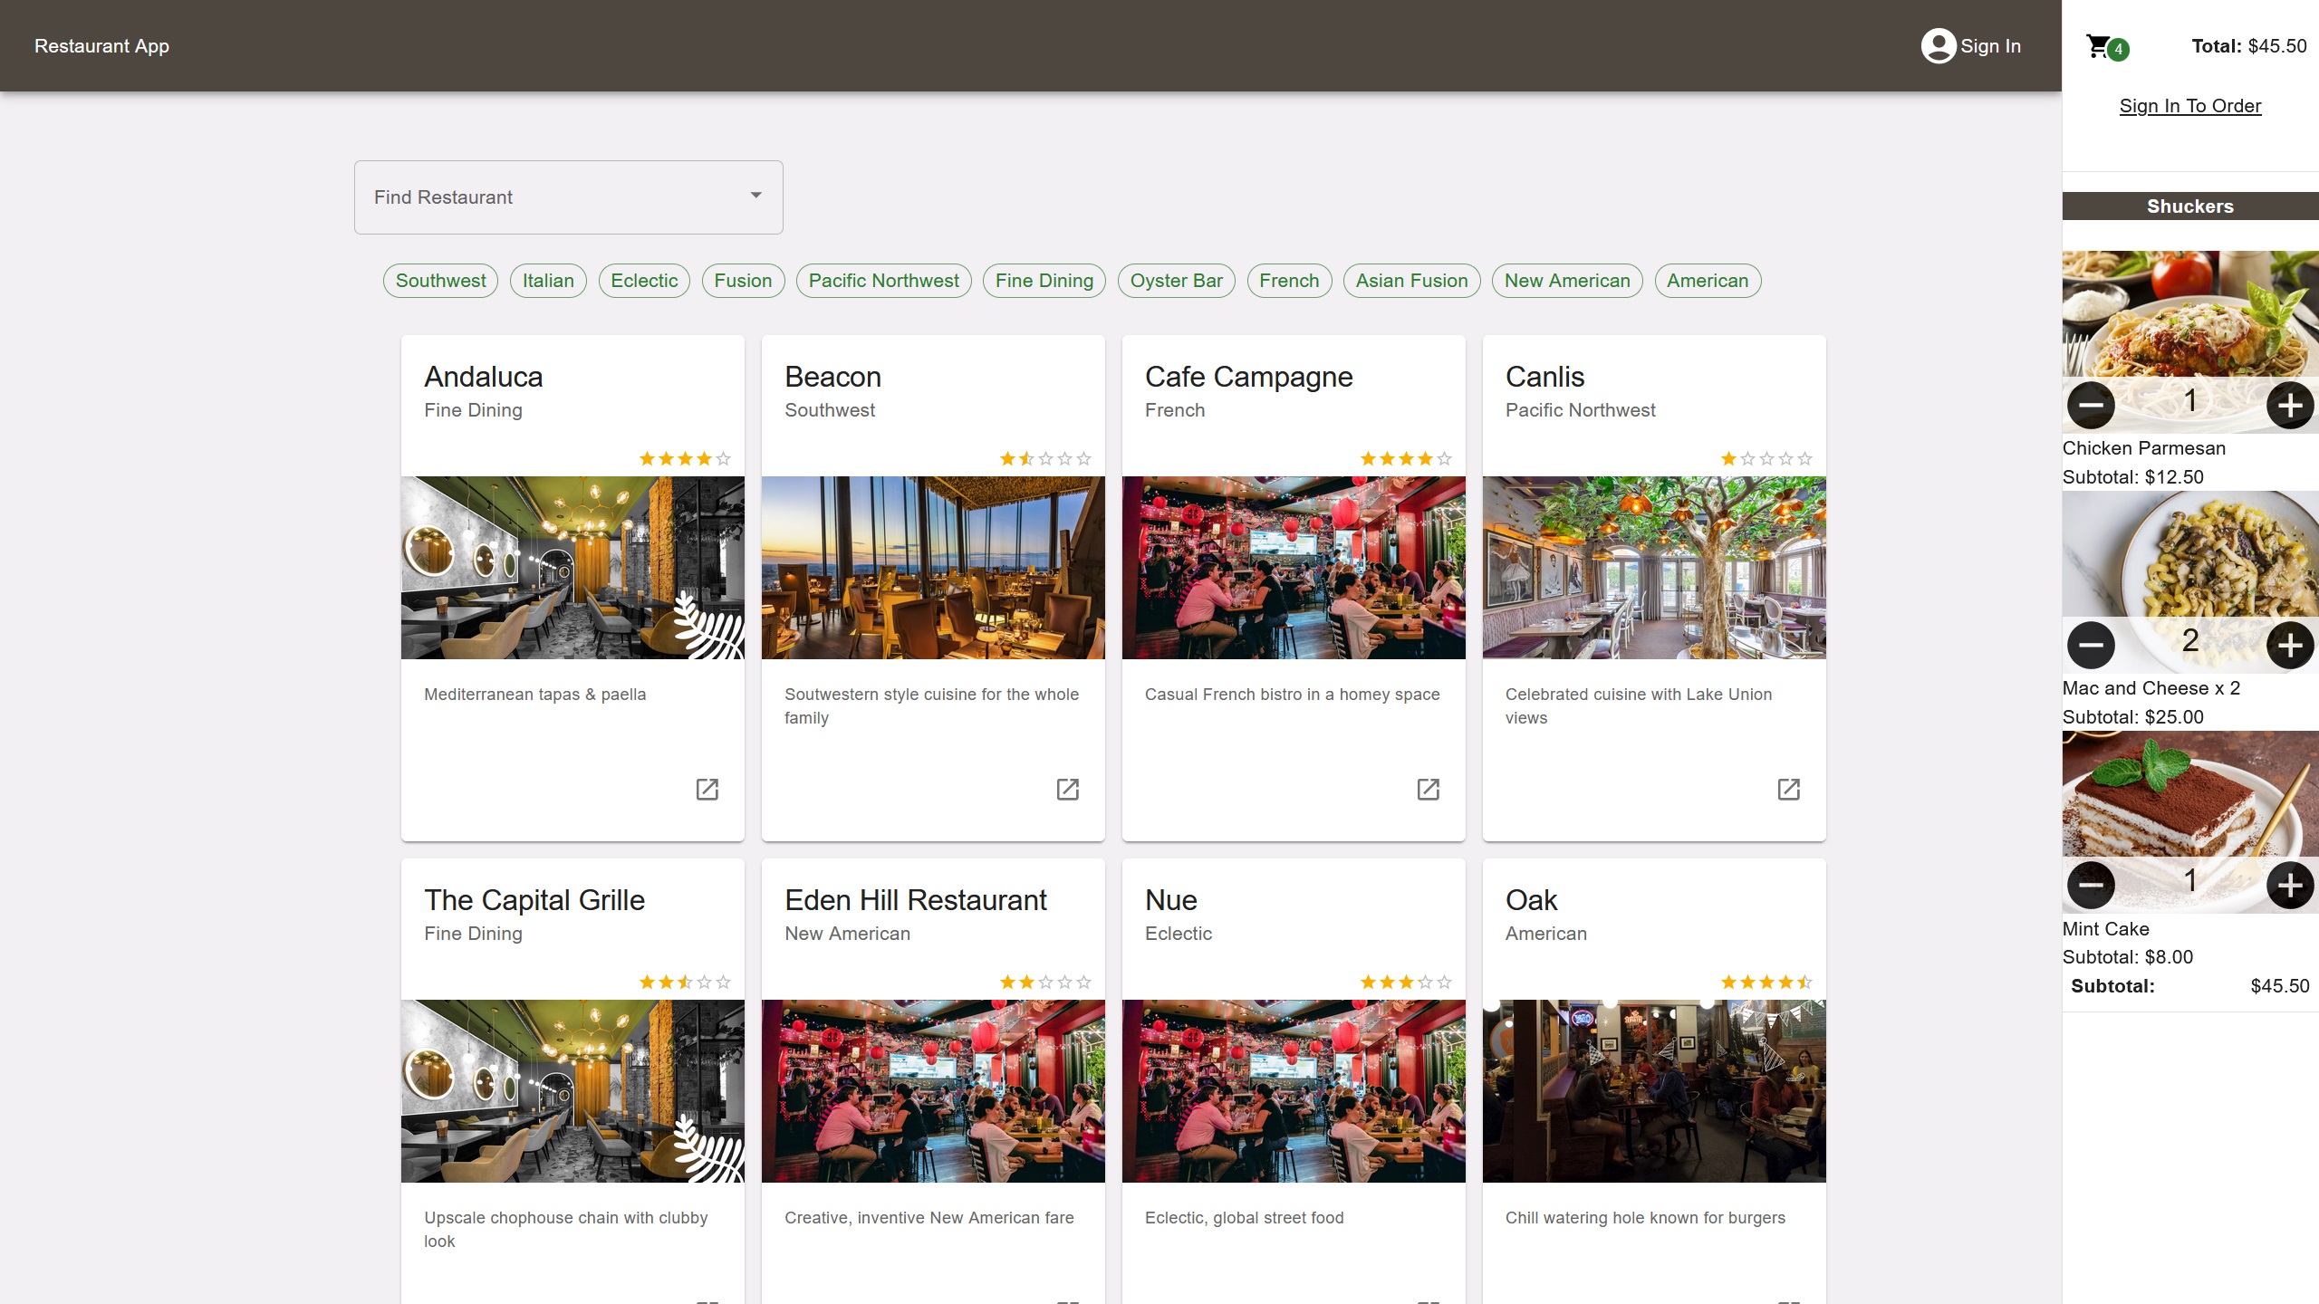Toggle the Pacific Northwest filter chip
Image resolution: width=2319 pixels, height=1304 pixels.
(883, 281)
